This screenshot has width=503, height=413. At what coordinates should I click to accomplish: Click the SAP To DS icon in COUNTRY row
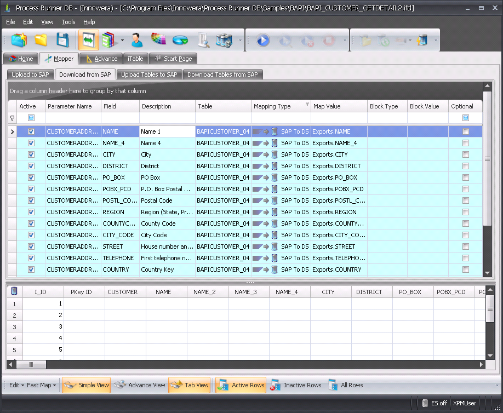click(x=265, y=269)
